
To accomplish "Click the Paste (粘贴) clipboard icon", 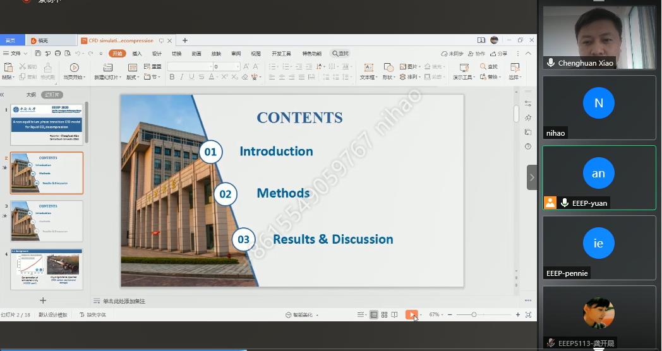I will click(8, 68).
